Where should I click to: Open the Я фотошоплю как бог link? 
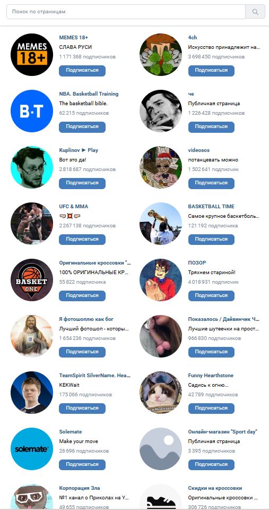[x=86, y=319]
